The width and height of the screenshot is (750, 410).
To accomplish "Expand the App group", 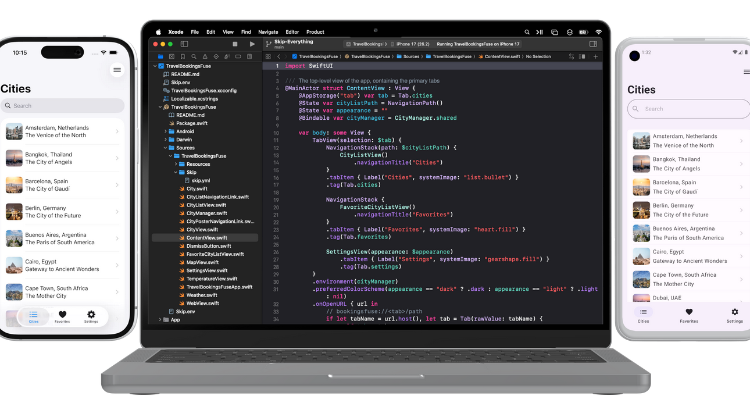I will (160, 320).
